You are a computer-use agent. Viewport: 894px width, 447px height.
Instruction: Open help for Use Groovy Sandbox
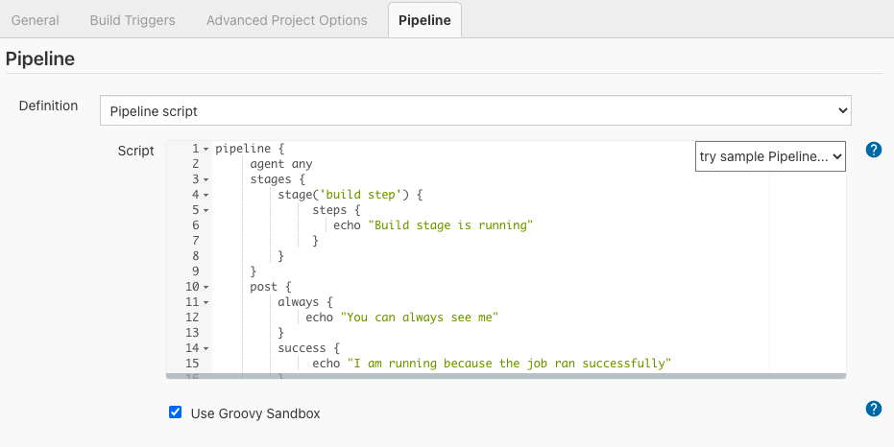(x=873, y=409)
